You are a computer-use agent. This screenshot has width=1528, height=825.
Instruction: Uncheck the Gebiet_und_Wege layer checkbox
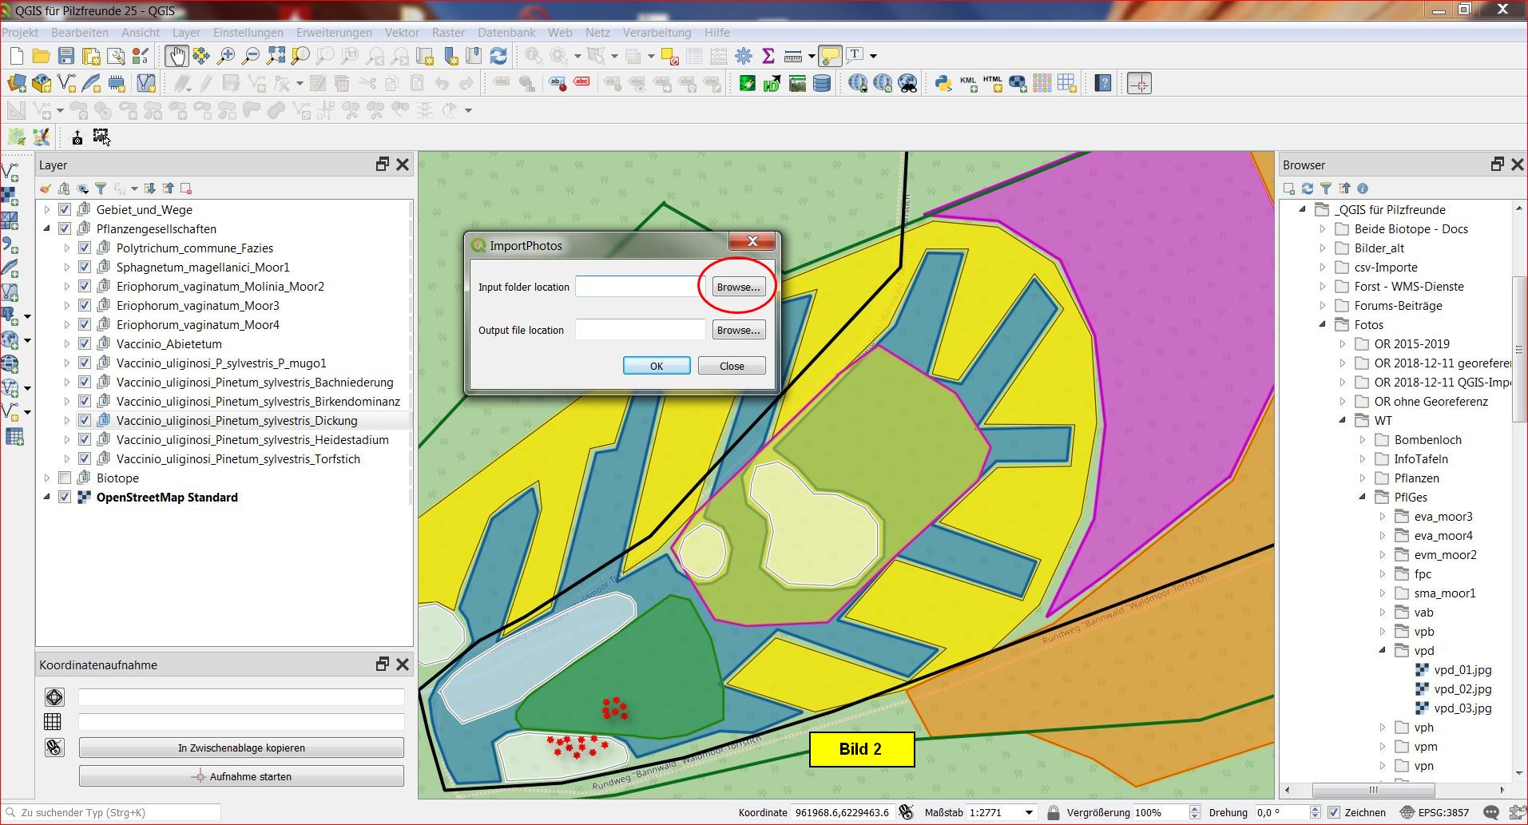(65, 210)
